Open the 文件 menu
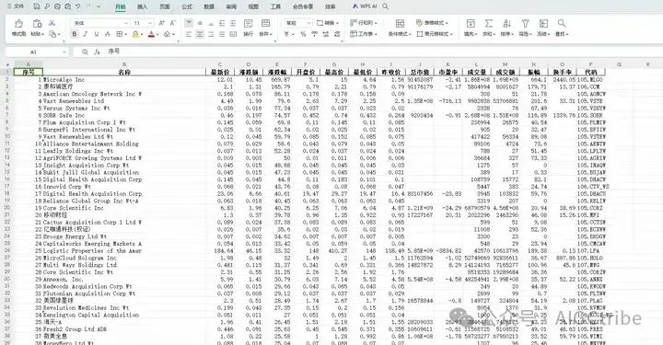The width and height of the screenshot is (663, 345). click(16, 6)
